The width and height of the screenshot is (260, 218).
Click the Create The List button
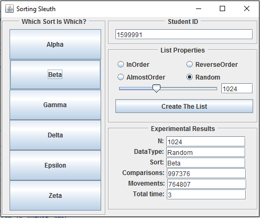(184, 106)
